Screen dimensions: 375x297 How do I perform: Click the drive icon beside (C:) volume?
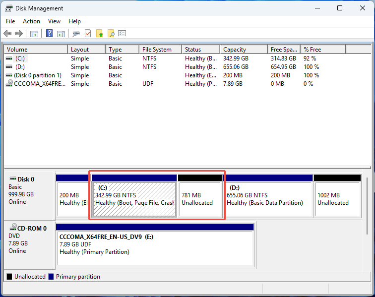[x=9, y=59]
